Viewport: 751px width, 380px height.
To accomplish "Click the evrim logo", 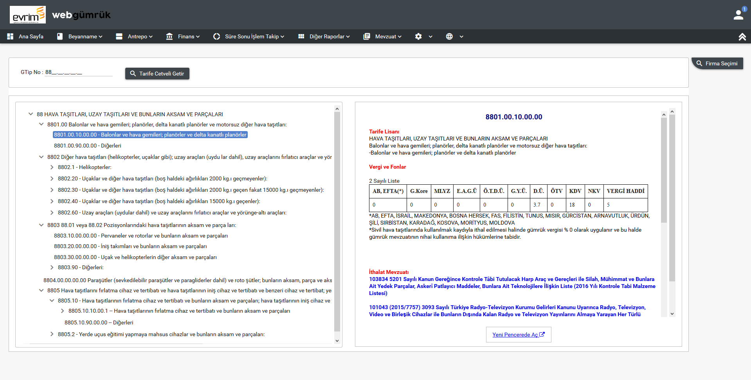I will (28, 15).
